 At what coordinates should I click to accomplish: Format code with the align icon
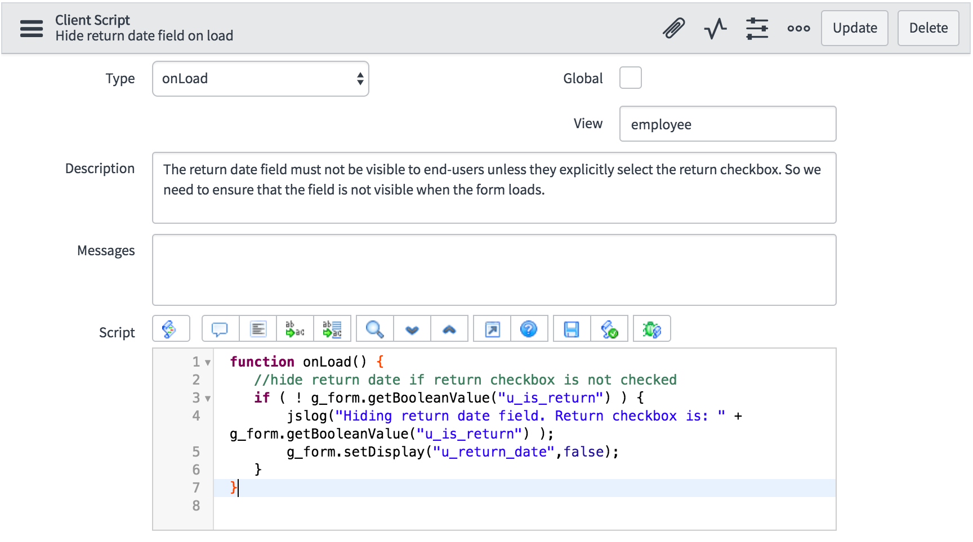click(258, 329)
